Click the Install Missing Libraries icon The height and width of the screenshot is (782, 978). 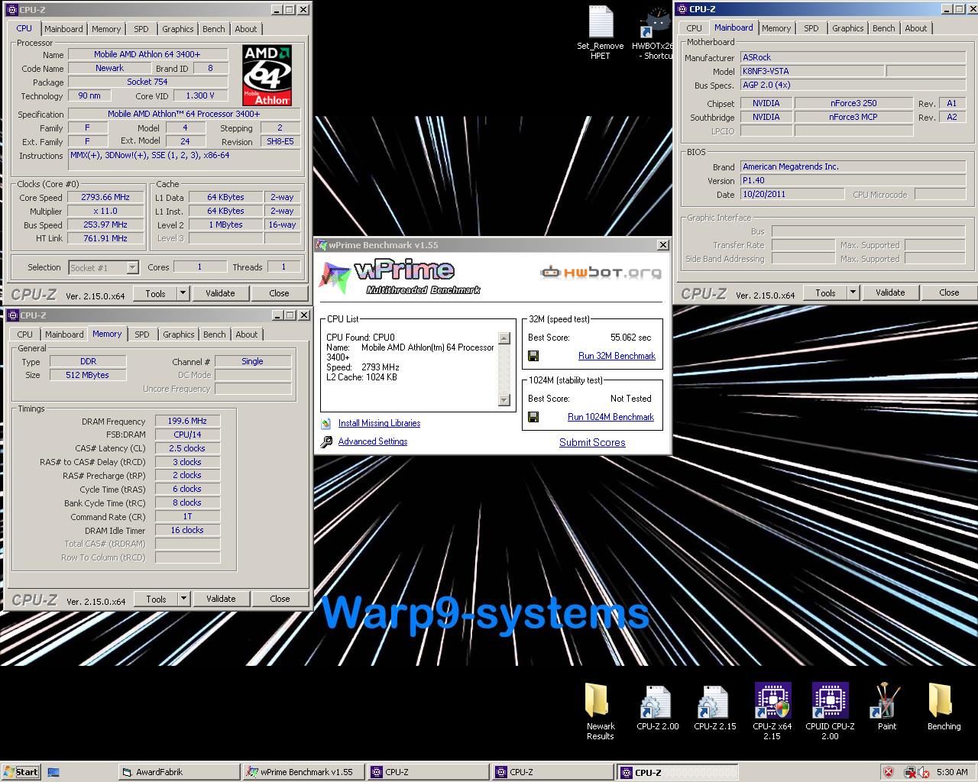[326, 423]
